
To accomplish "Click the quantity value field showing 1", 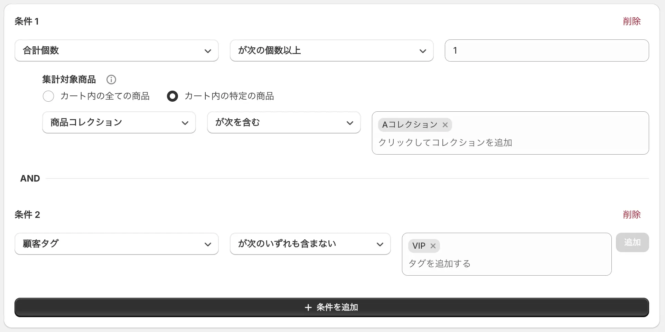I will 546,50.
